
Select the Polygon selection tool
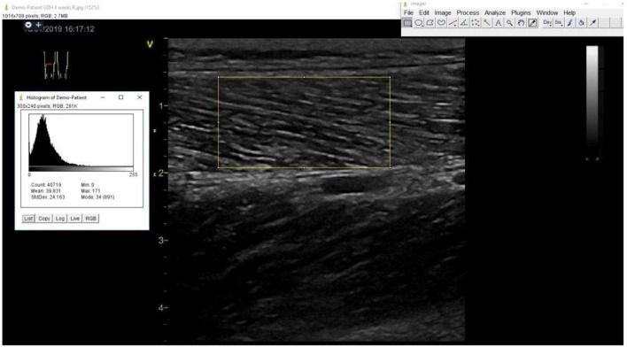point(430,23)
